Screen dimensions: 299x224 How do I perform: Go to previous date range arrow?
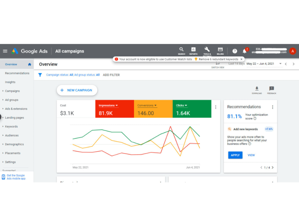point(286,64)
